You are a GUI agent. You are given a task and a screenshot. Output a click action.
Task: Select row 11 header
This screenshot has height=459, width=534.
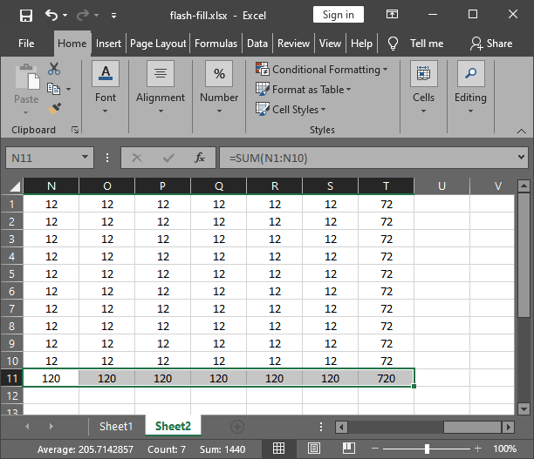click(x=12, y=378)
